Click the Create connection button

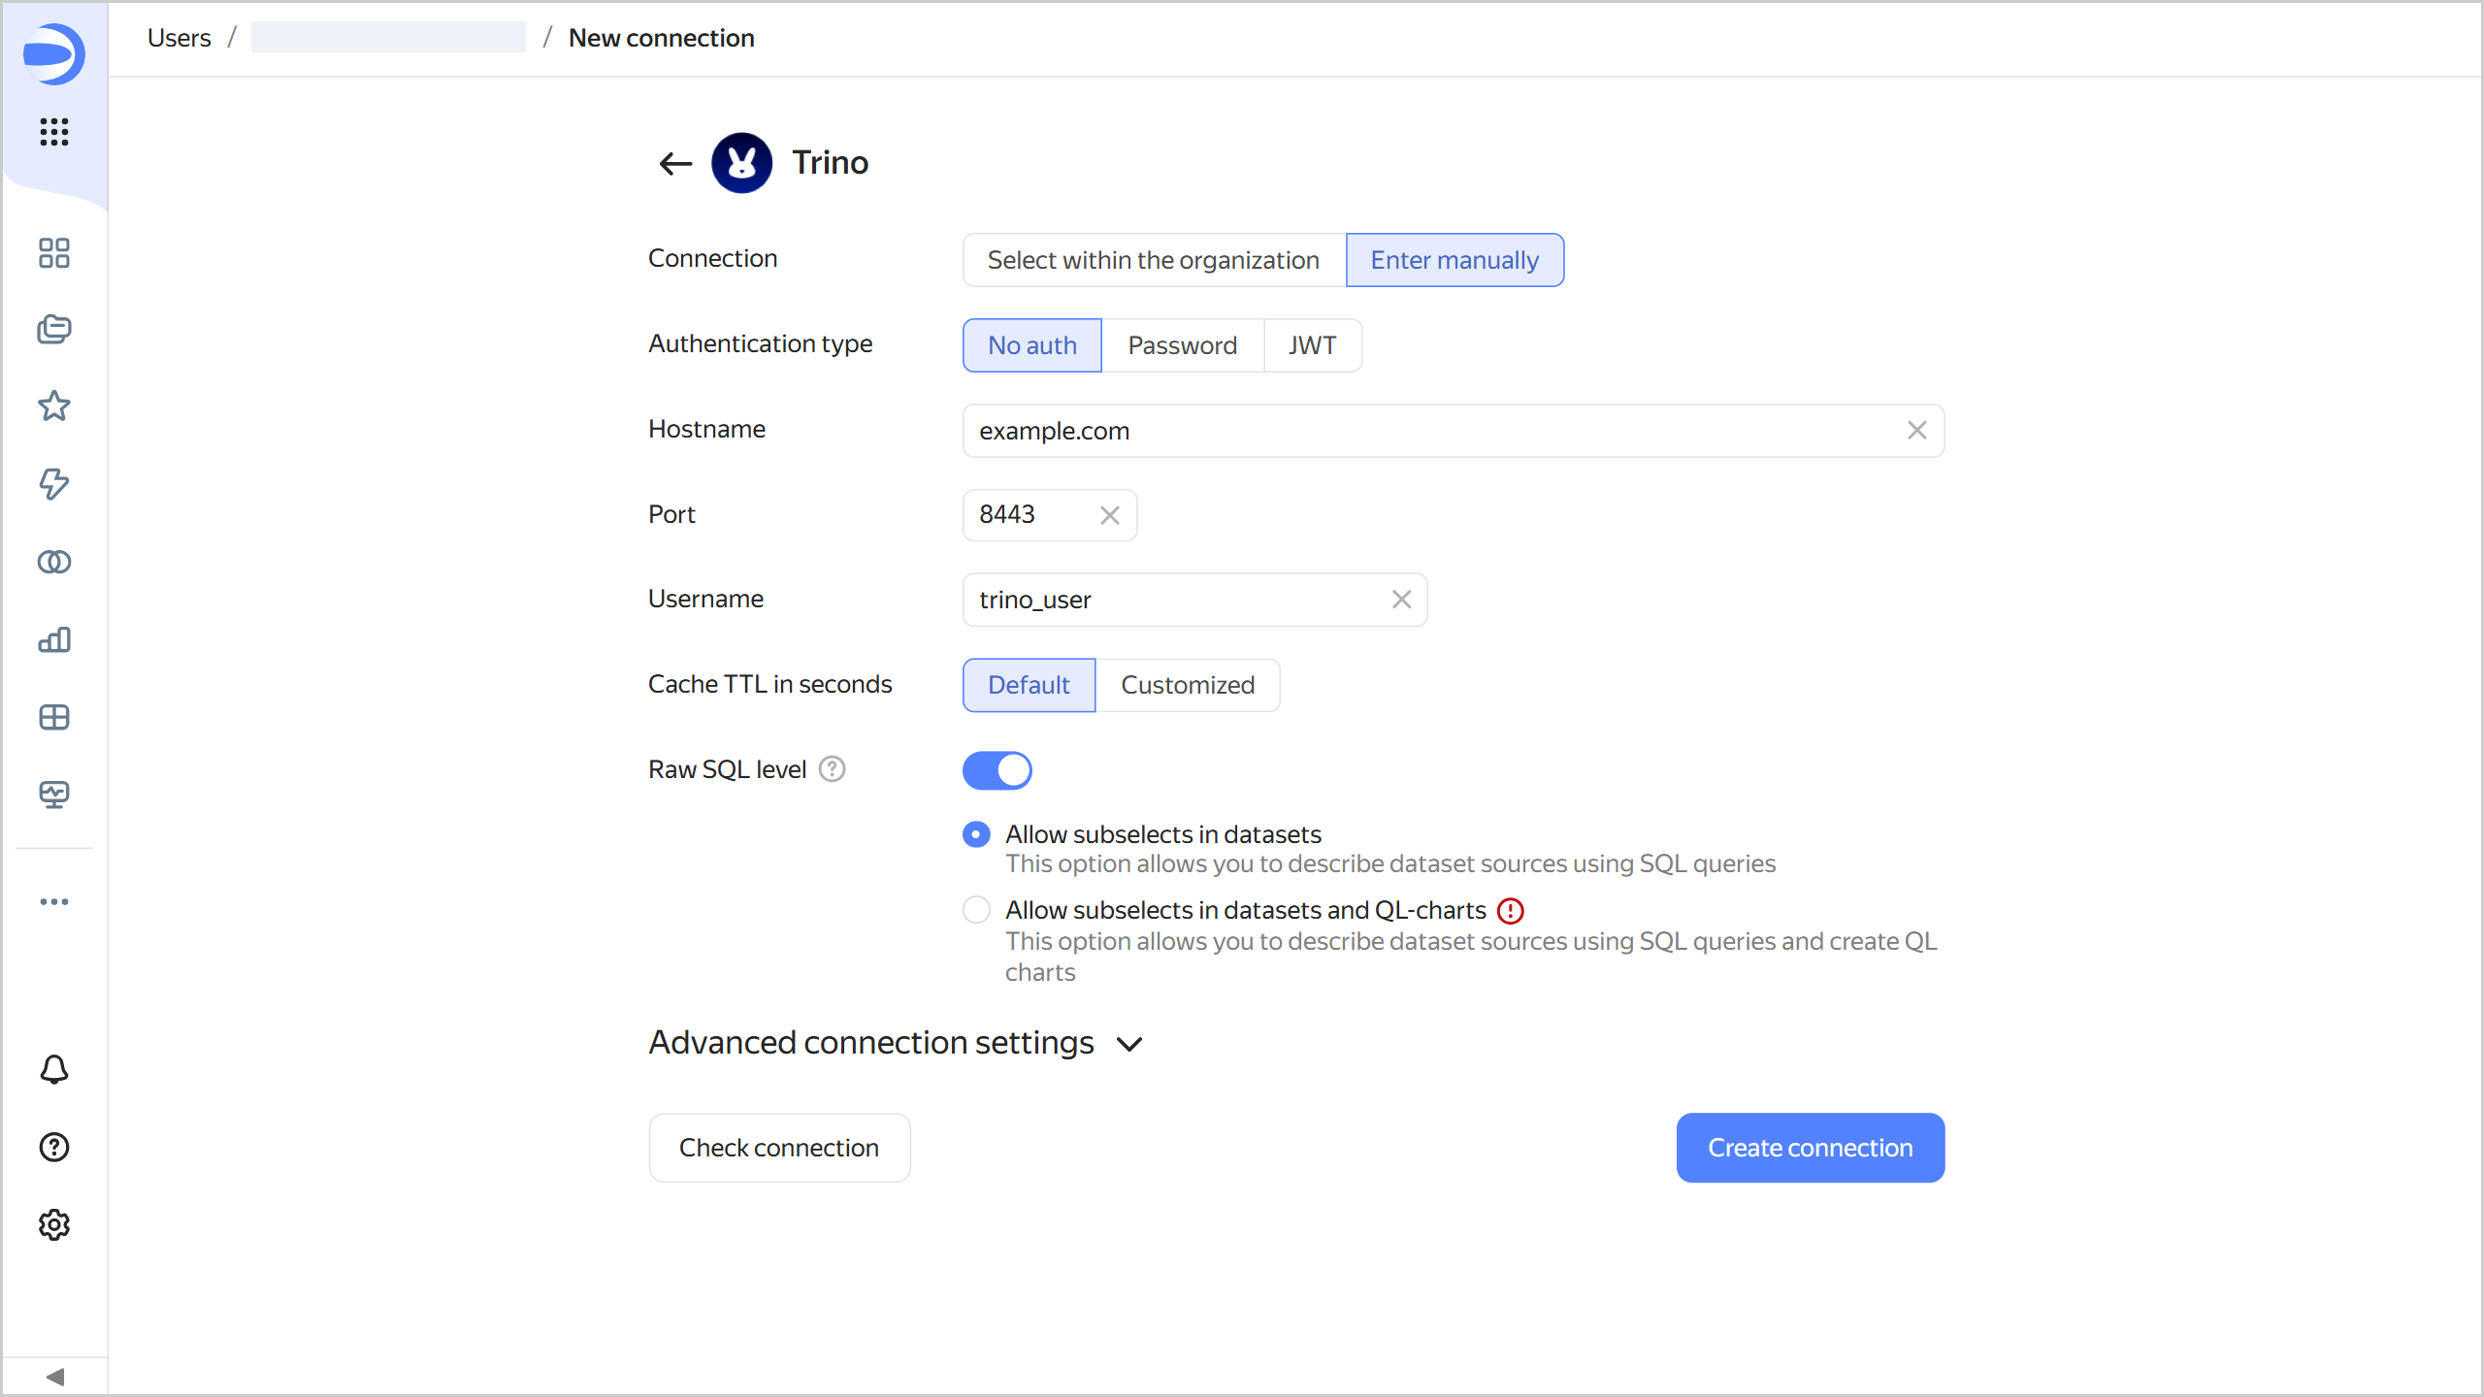(1810, 1148)
